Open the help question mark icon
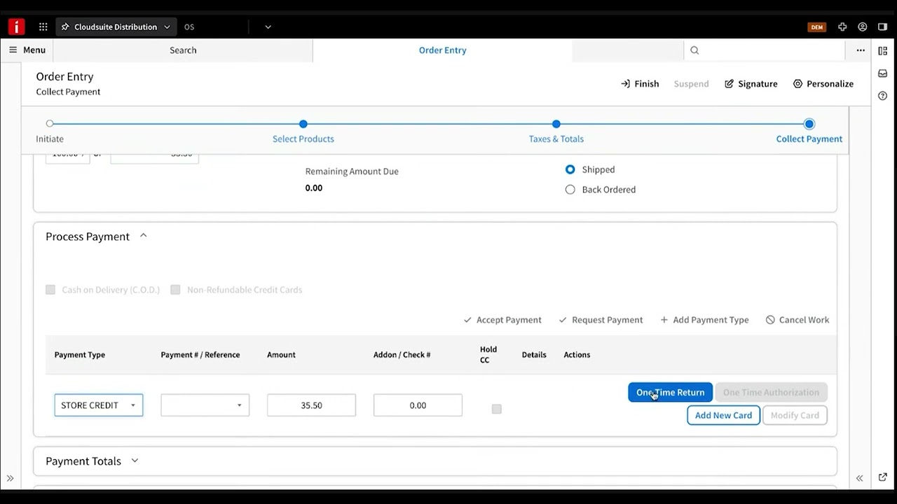This screenshot has height=504, width=897. tap(882, 96)
